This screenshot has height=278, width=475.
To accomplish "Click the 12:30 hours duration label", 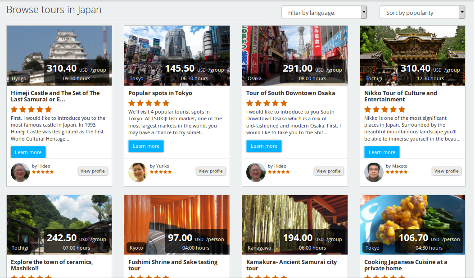I will click(430, 78).
